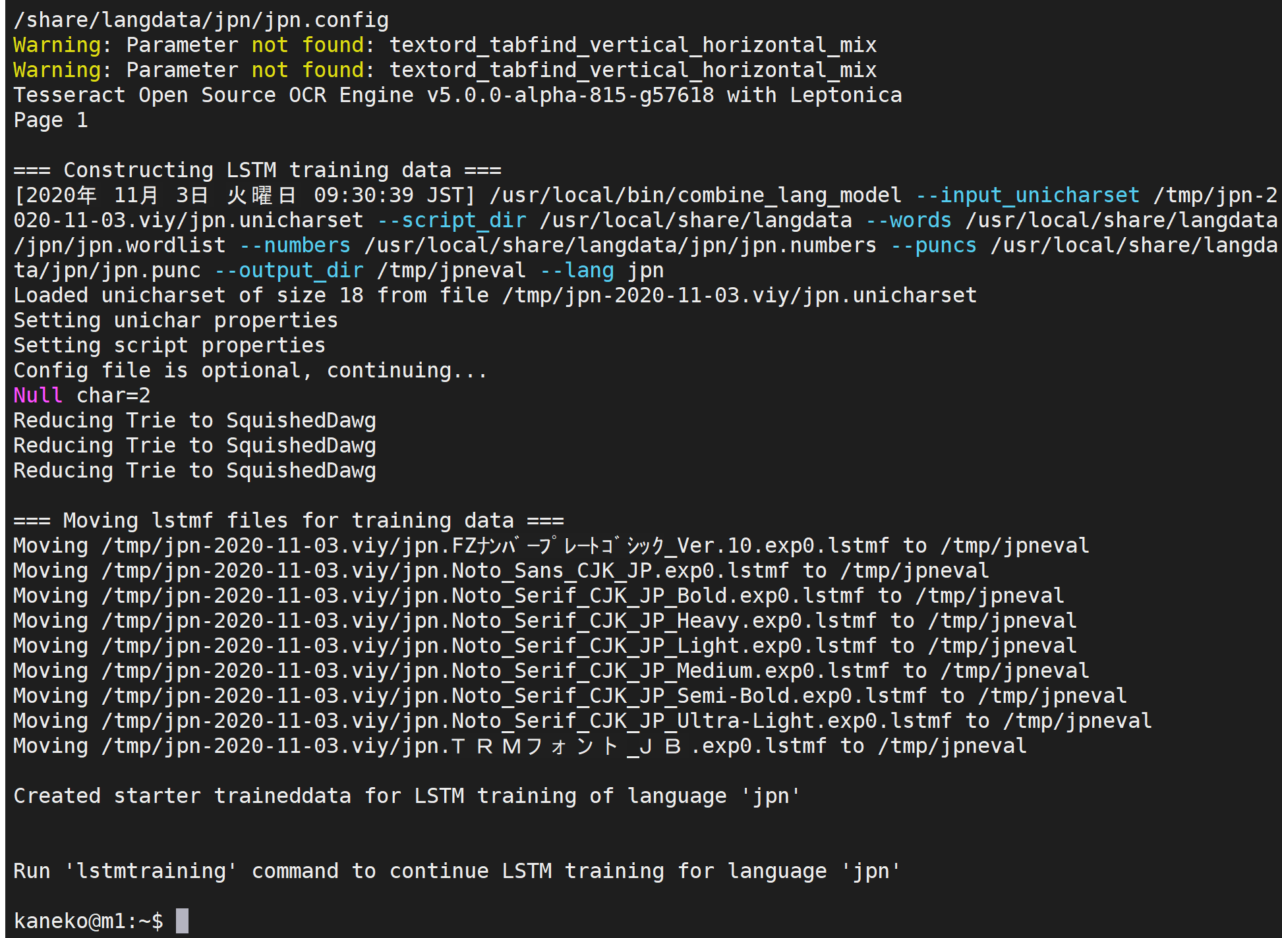The image size is (1282, 938).
Task: Click the Noto_Serif_CJK_JP_Heavy.exp0.lstmf line
Action: coord(545,621)
